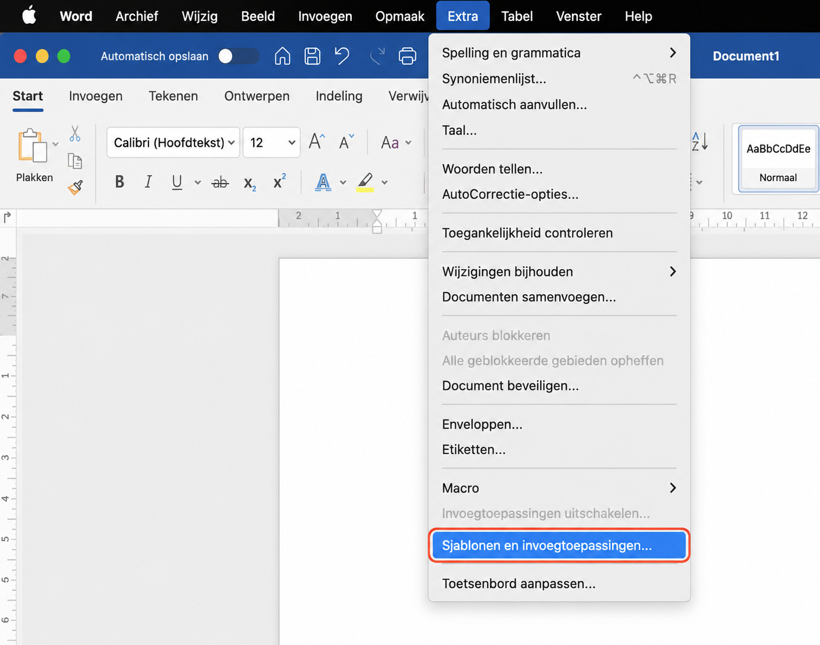Choose Woorden tellen...
Viewport: 820px width, 645px height.
pos(559,169)
